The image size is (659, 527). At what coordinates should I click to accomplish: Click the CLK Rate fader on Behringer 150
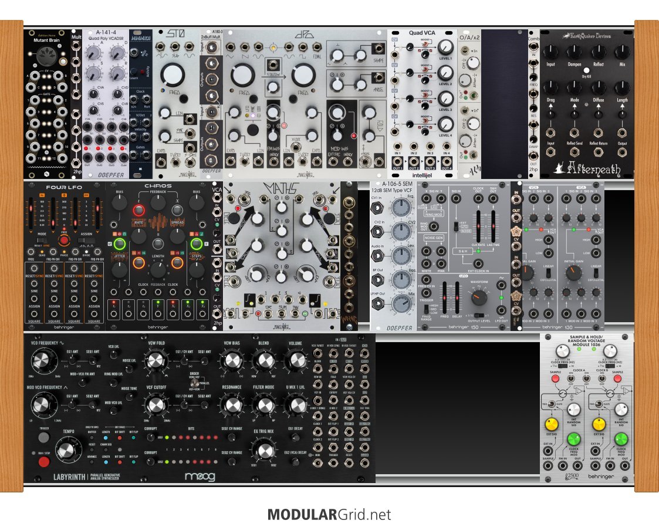478,227
